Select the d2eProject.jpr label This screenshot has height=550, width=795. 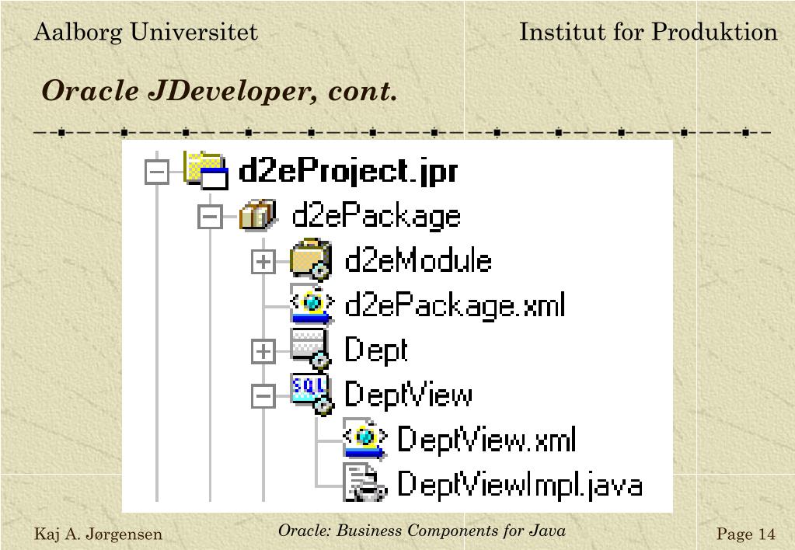(x=348, y=171)
